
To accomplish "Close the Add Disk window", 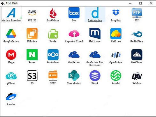I will pos(151,3).
